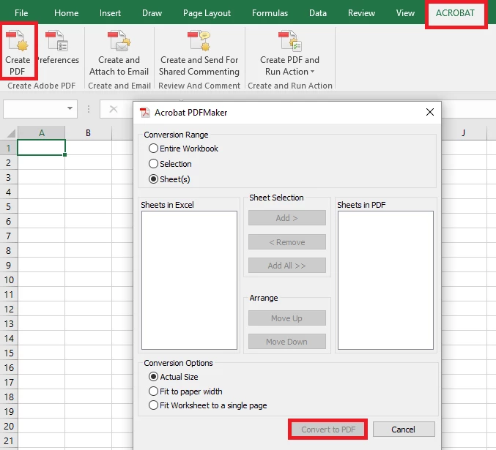Select row 5 header

[x=9, y=206]
